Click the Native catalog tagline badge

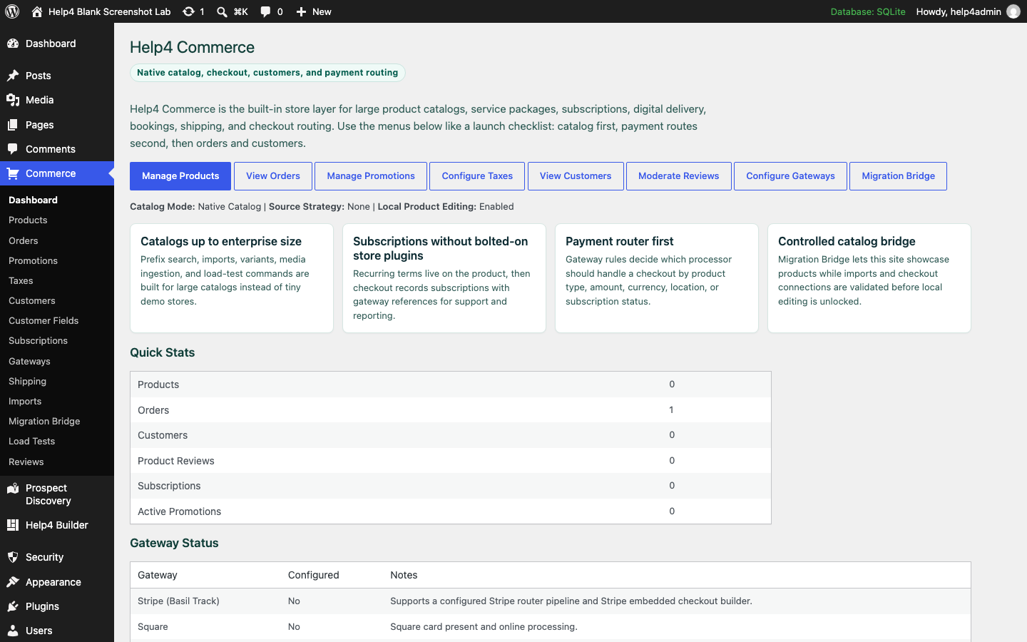267,73
